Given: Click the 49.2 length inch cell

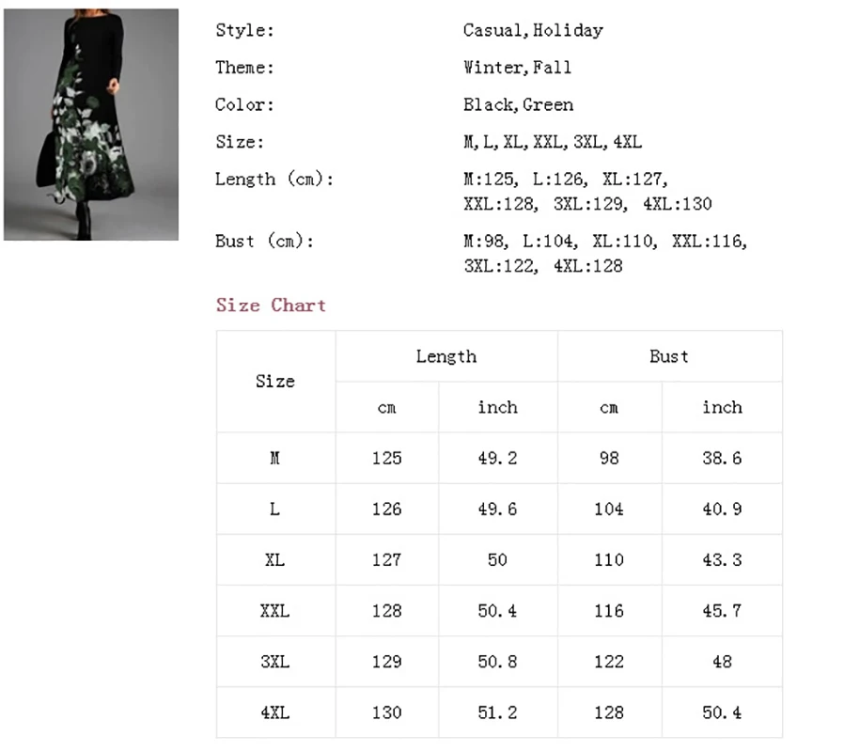Looking at the screenshot, I should pos(497,458).
